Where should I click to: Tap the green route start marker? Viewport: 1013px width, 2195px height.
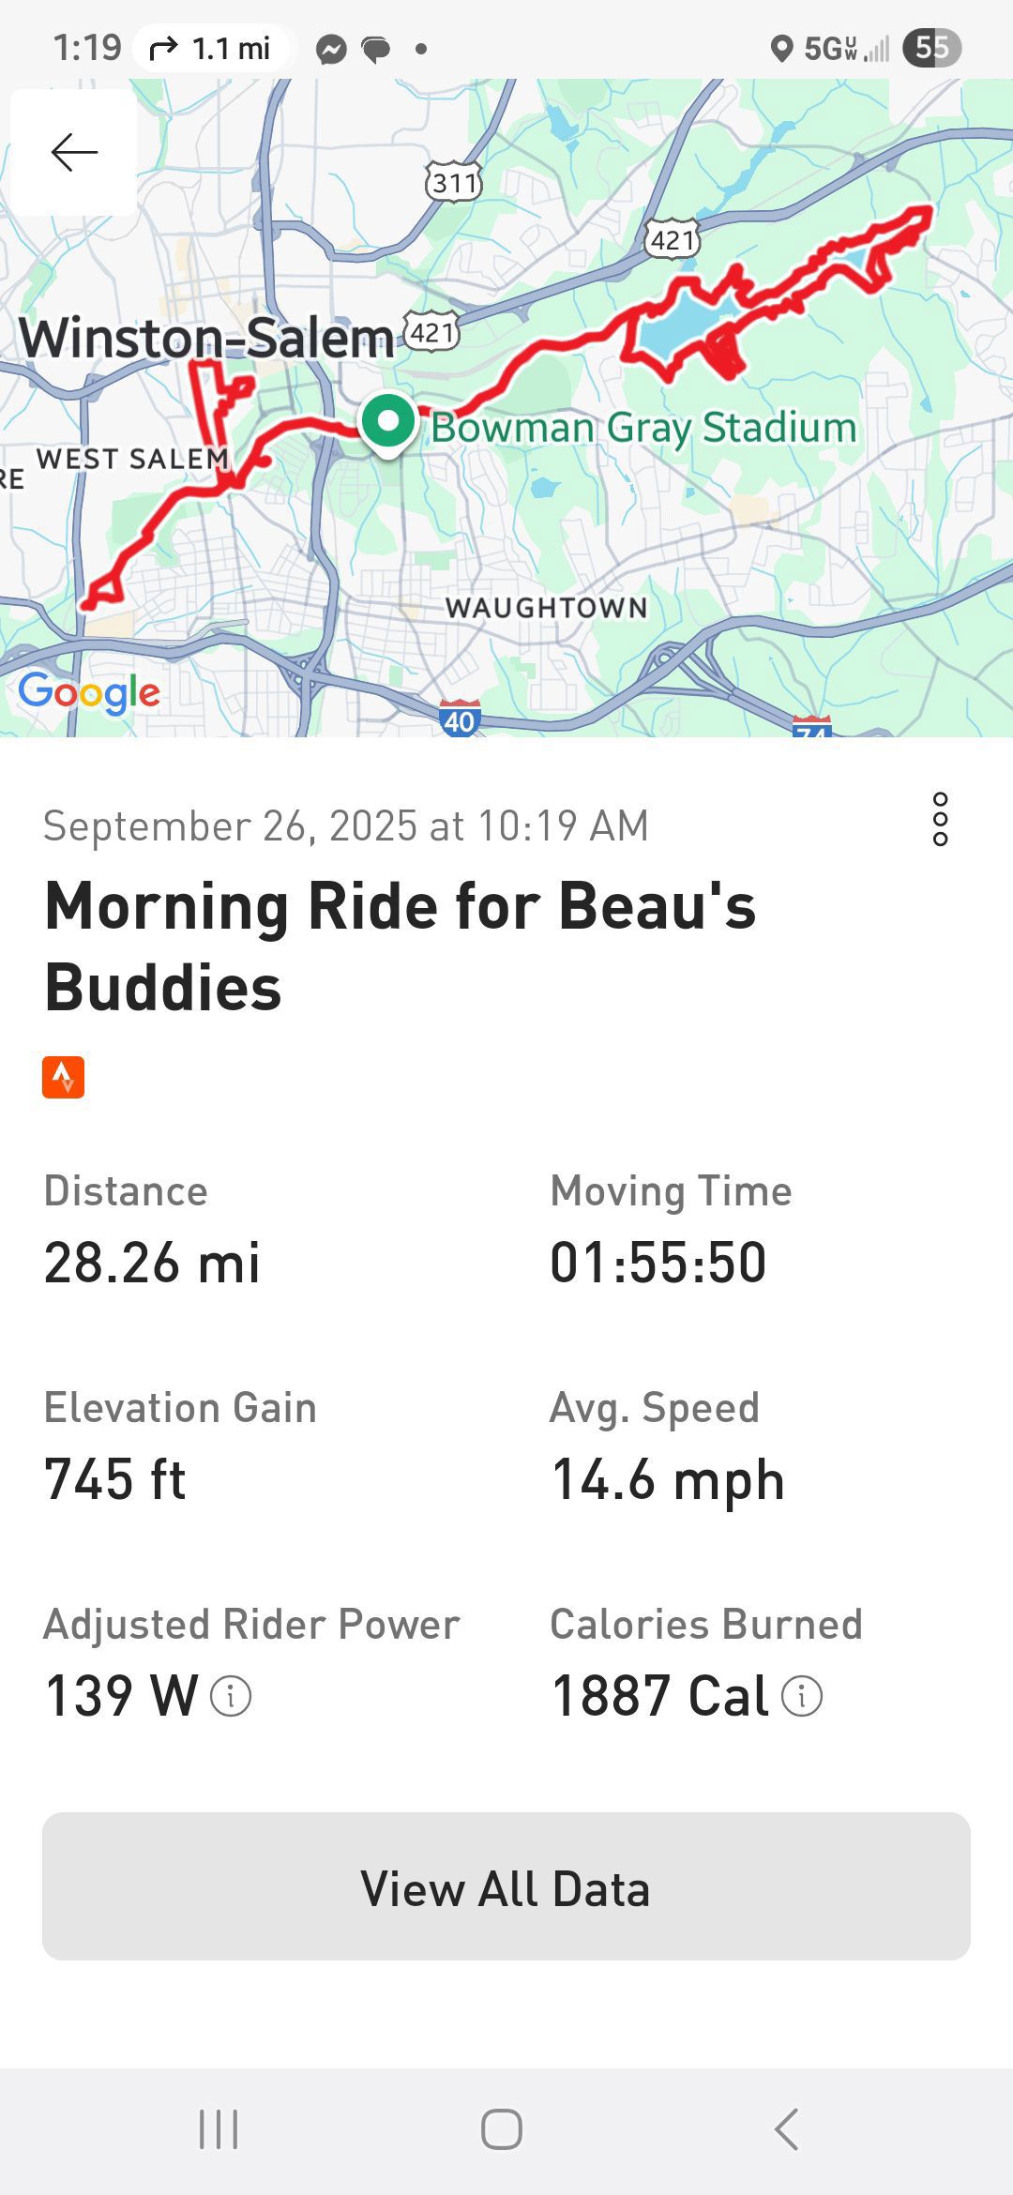click(x=388, y=422)
